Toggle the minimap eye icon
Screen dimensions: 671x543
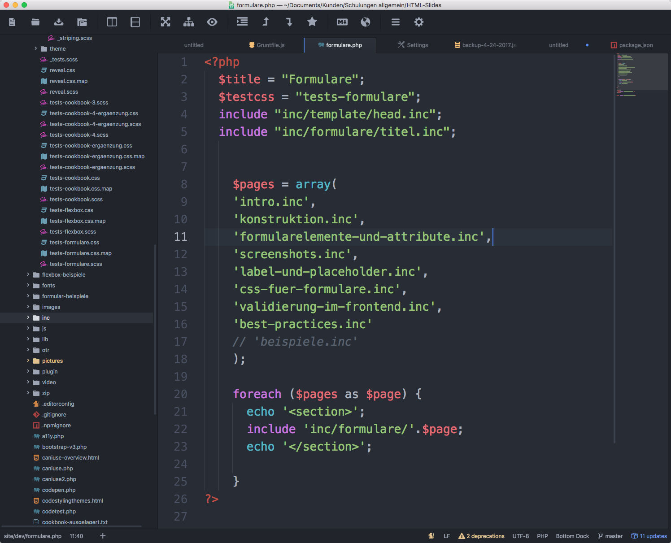click(x=212, y=22)
